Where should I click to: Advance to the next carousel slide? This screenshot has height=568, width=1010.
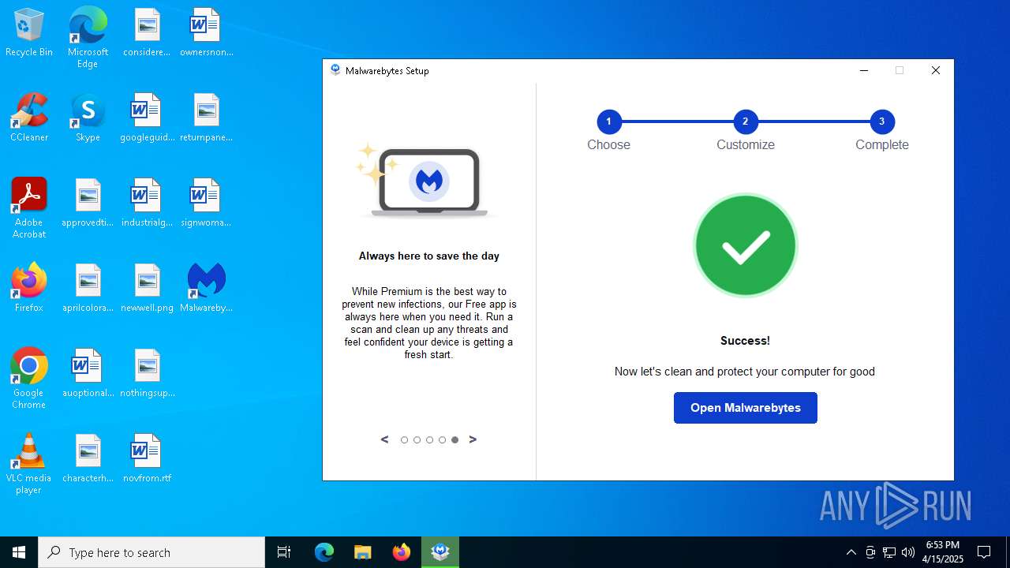[x=473, y=439]
